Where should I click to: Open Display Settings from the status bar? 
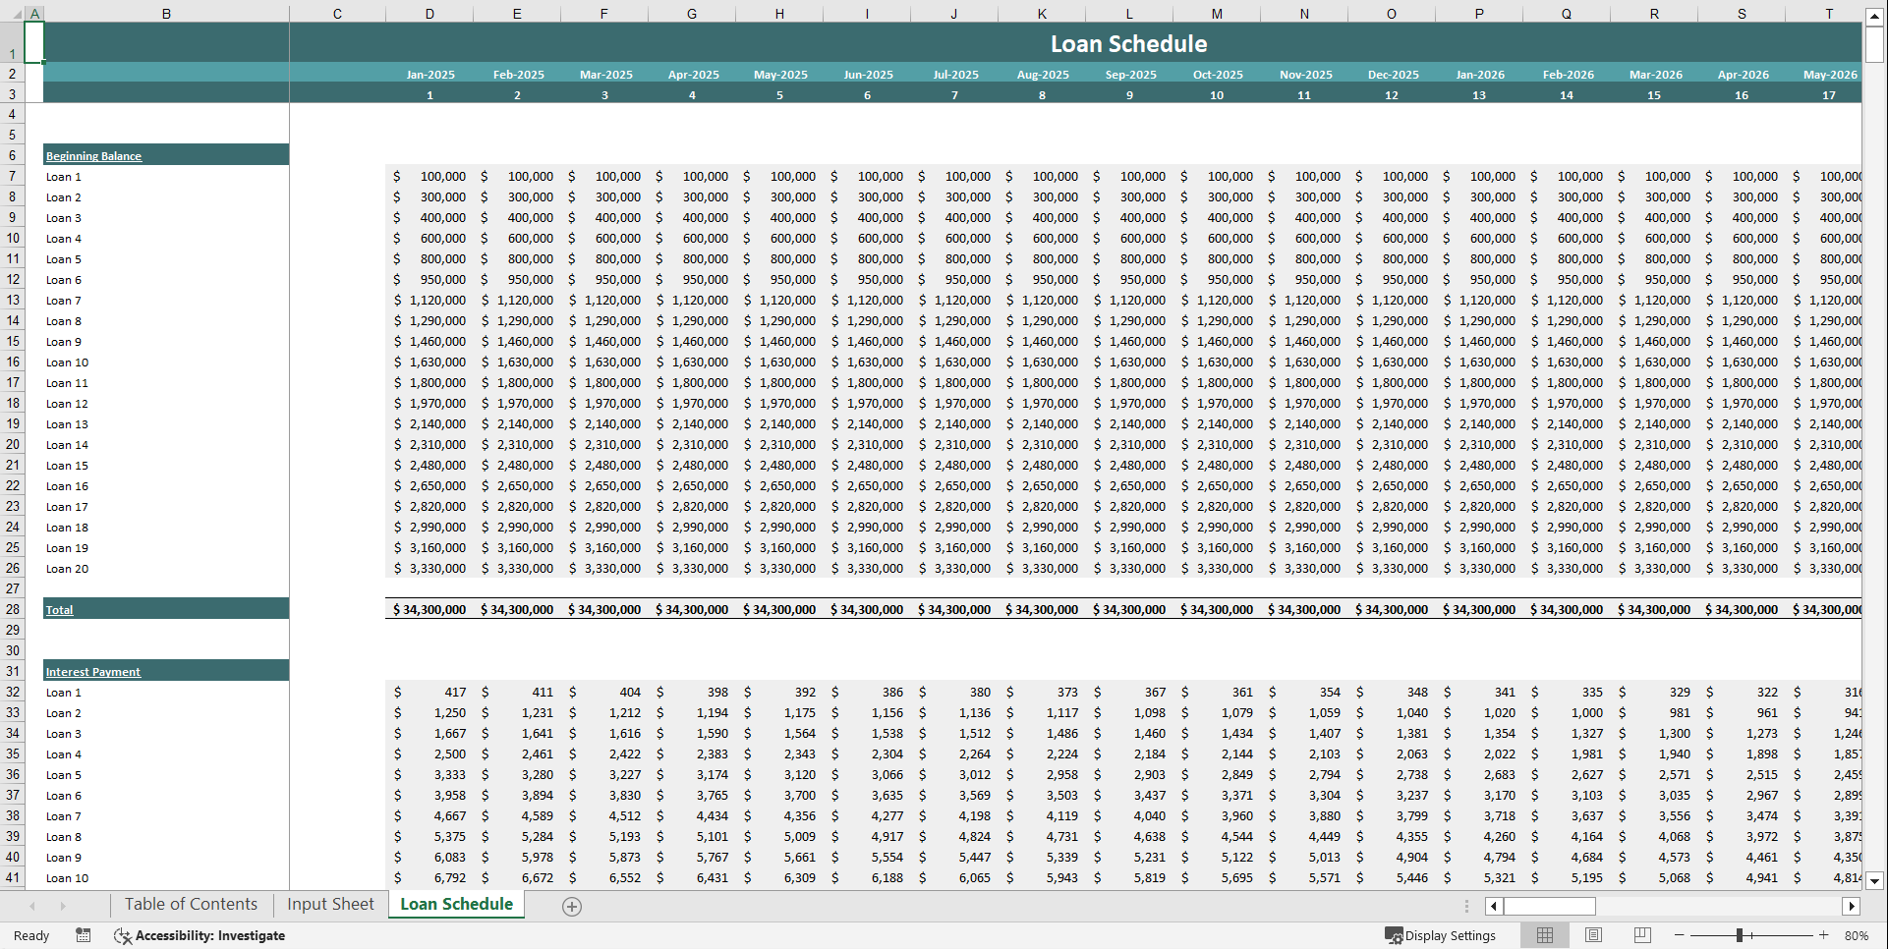point(1441,935)
